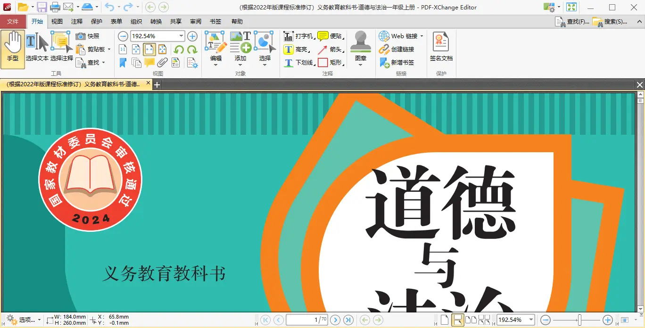Close the open document tab
This screenshot has height=328, width=645.
pos(148,83)
